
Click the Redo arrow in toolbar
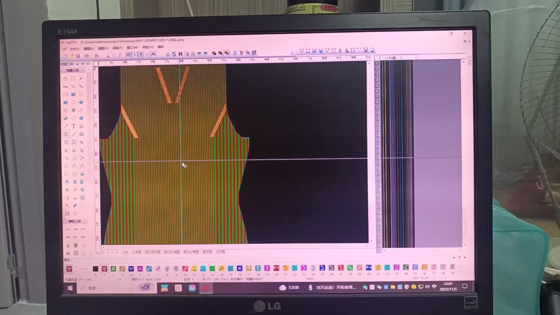pyautogui.click(x=96, y=56)
